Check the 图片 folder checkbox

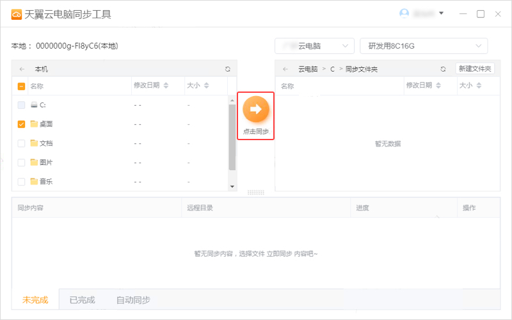(x=21, y=163)
